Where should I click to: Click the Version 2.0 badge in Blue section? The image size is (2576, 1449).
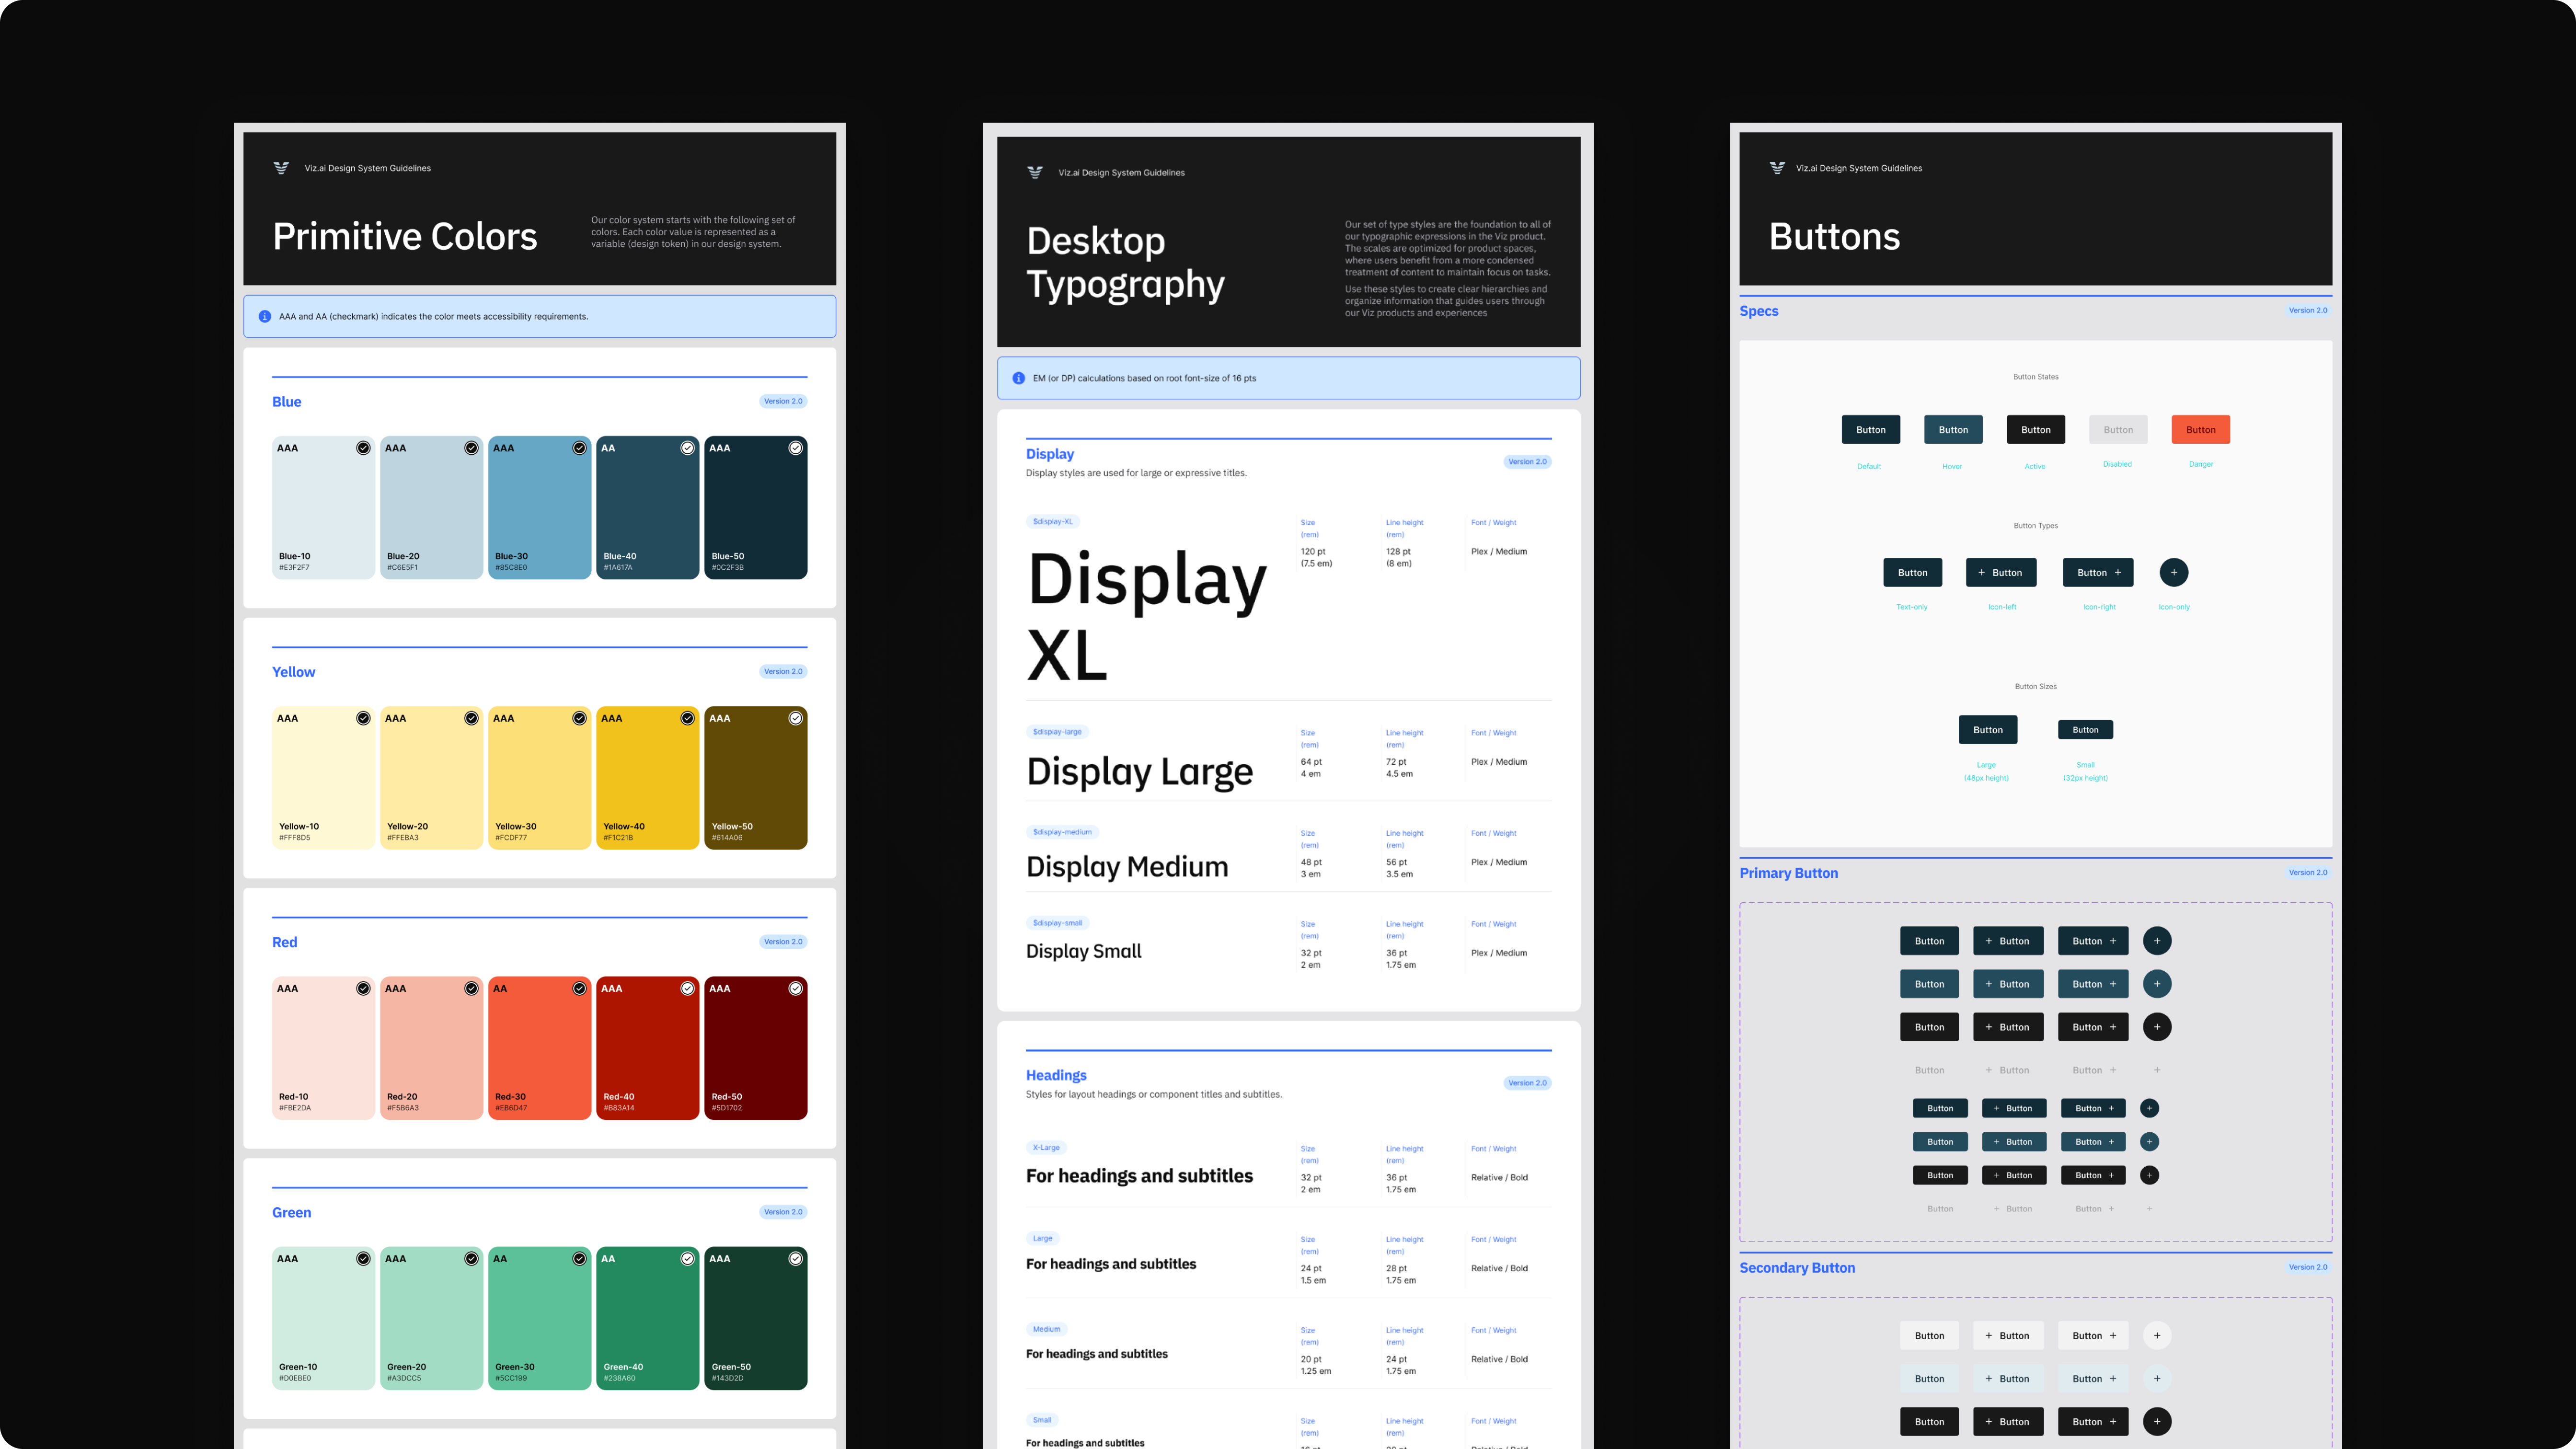783,401
